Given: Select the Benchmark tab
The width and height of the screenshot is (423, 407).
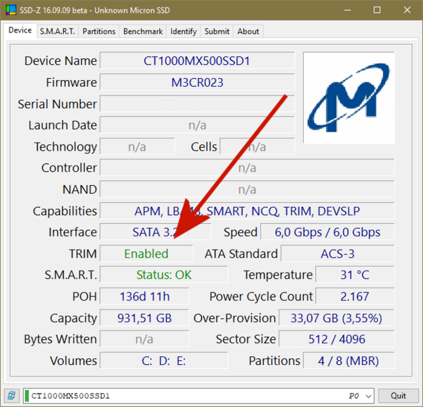Looking at the screenshot, I should tap(142, 31).
